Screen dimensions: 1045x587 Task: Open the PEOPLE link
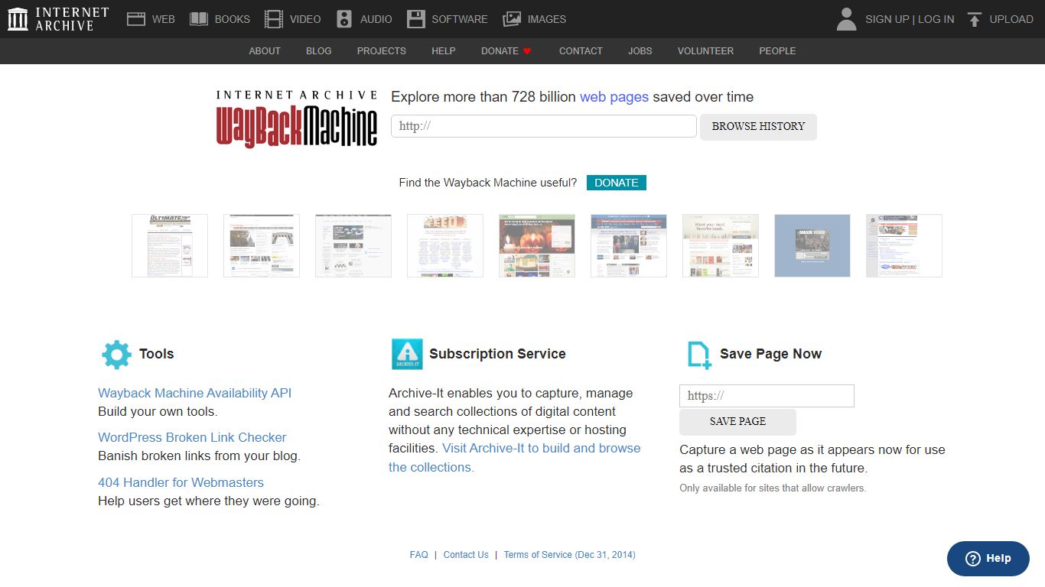tap(777, 51)
